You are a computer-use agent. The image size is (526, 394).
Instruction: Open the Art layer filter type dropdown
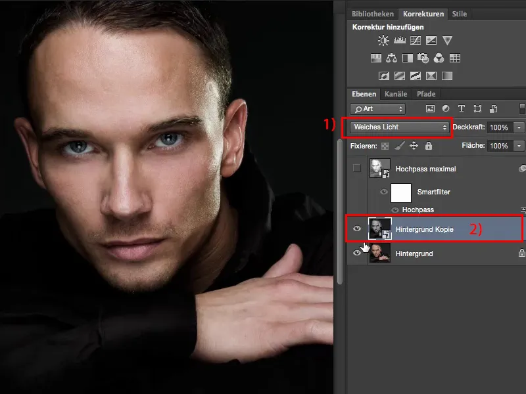[x=377, y=109]
